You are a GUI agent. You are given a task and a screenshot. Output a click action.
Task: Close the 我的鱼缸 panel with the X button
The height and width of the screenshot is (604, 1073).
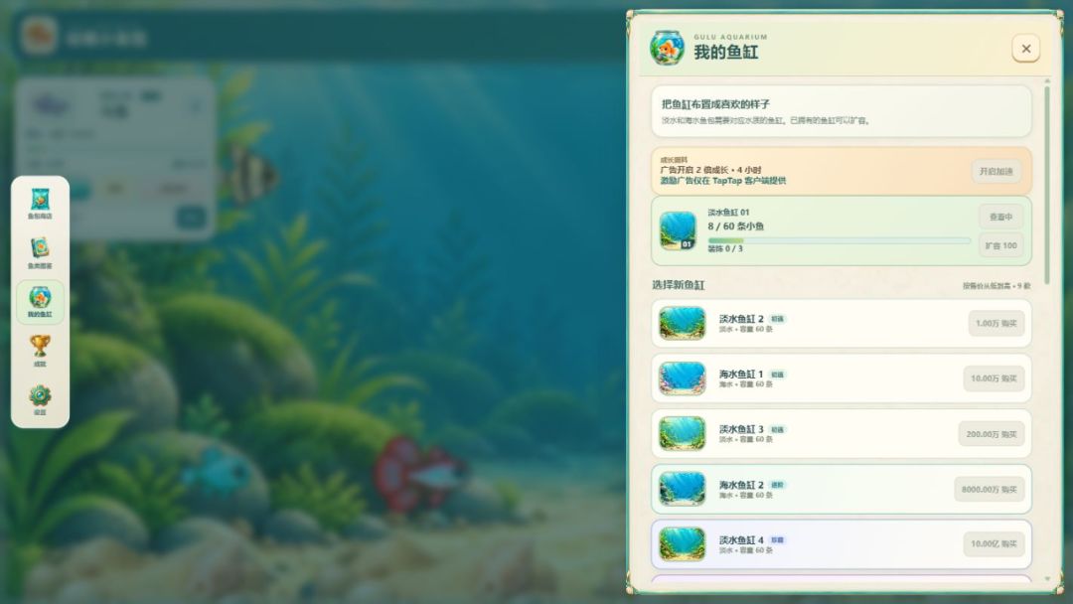click(1025, 49)
